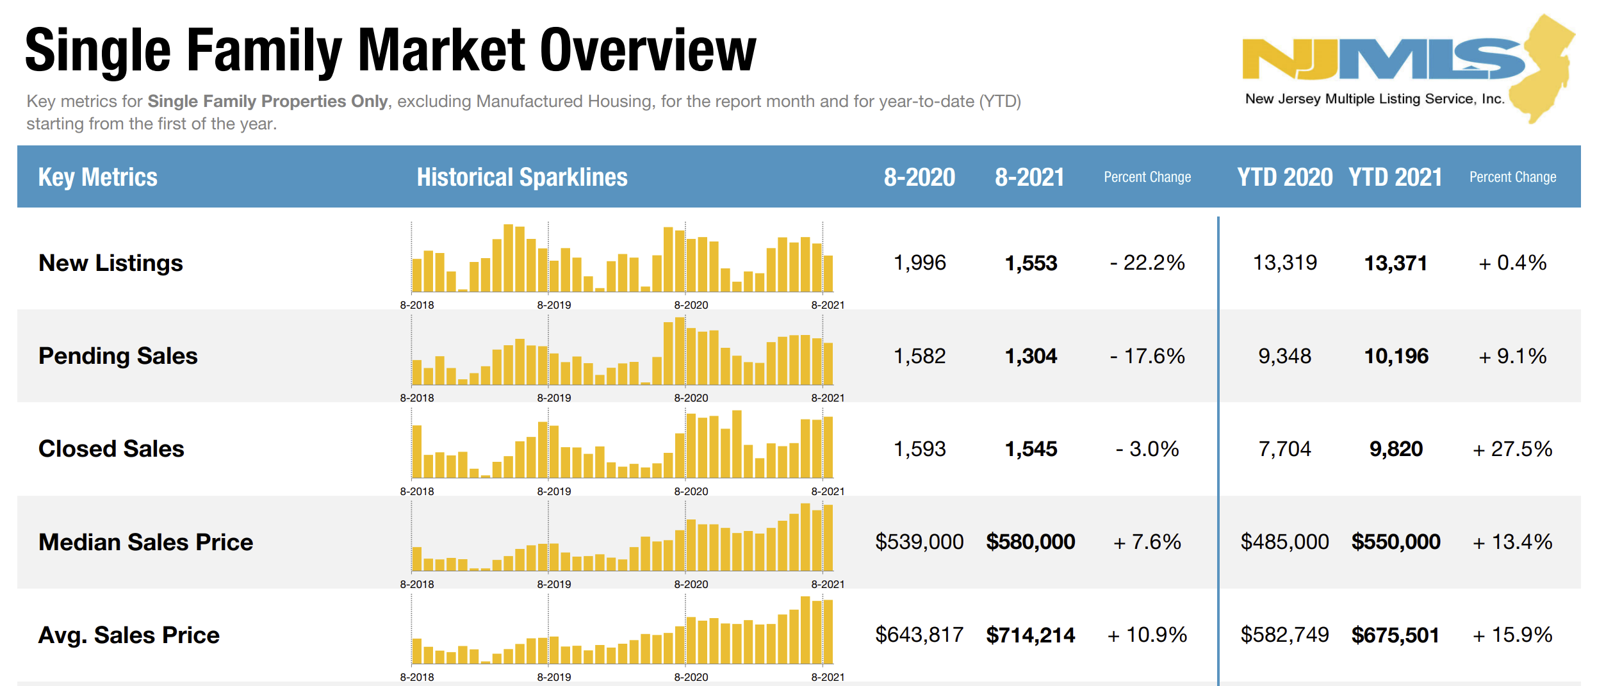Click the + 7.6% percent change
The width and height of the screenshot is (1597, 686).
1147,542
